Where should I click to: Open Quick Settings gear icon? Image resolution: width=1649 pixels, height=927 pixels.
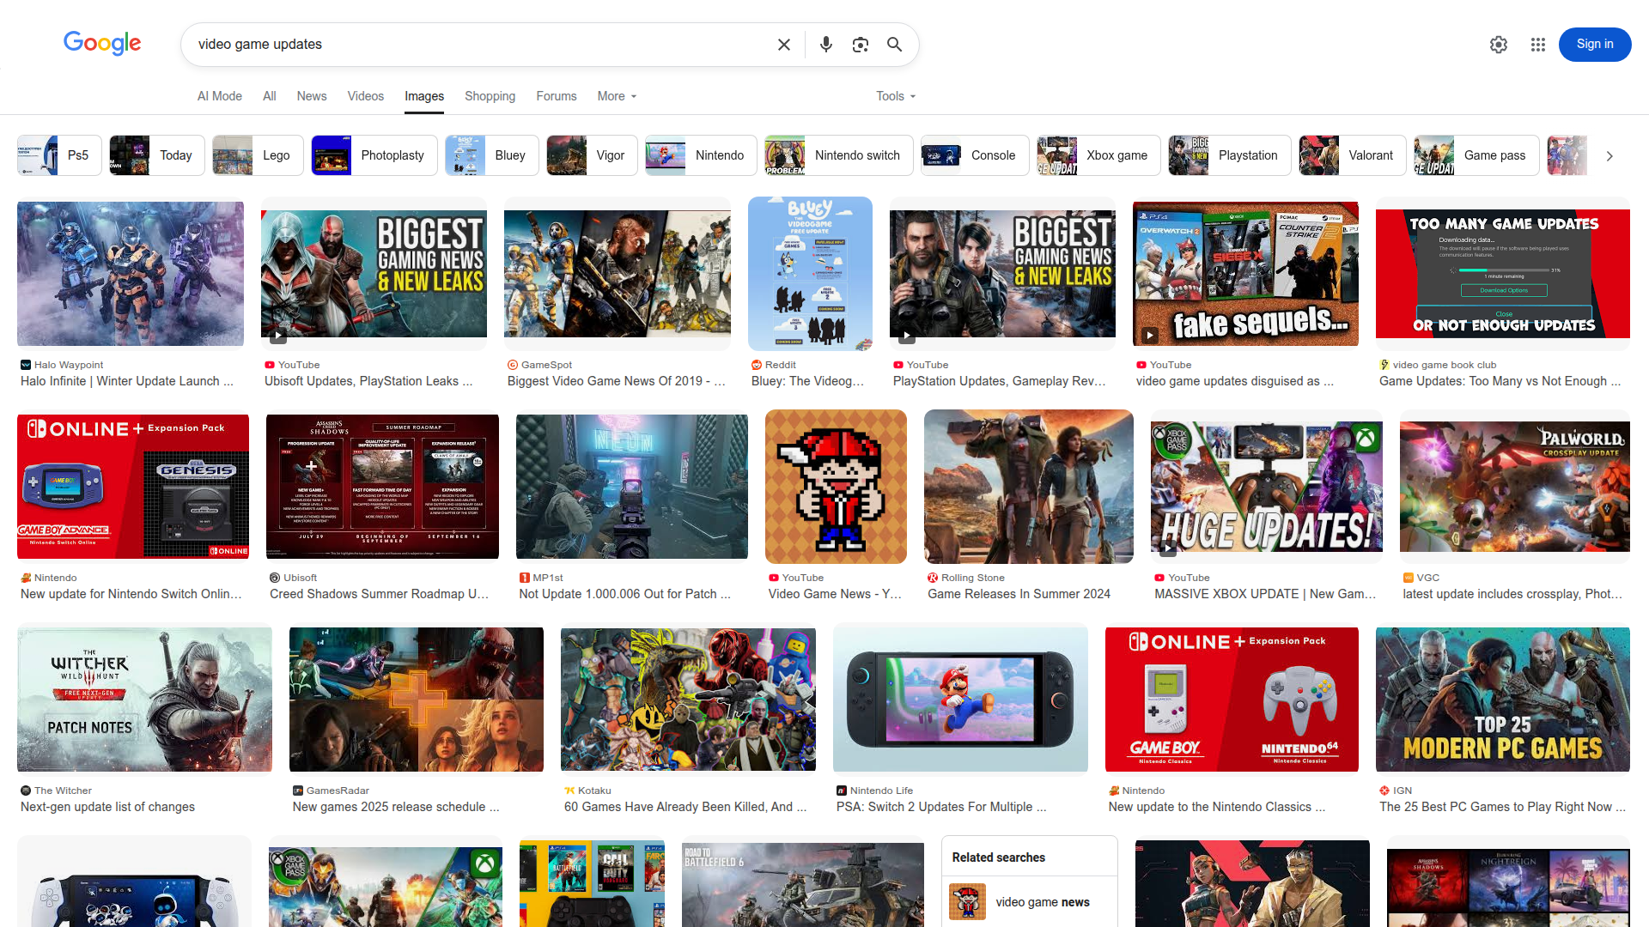(1499, 45)
